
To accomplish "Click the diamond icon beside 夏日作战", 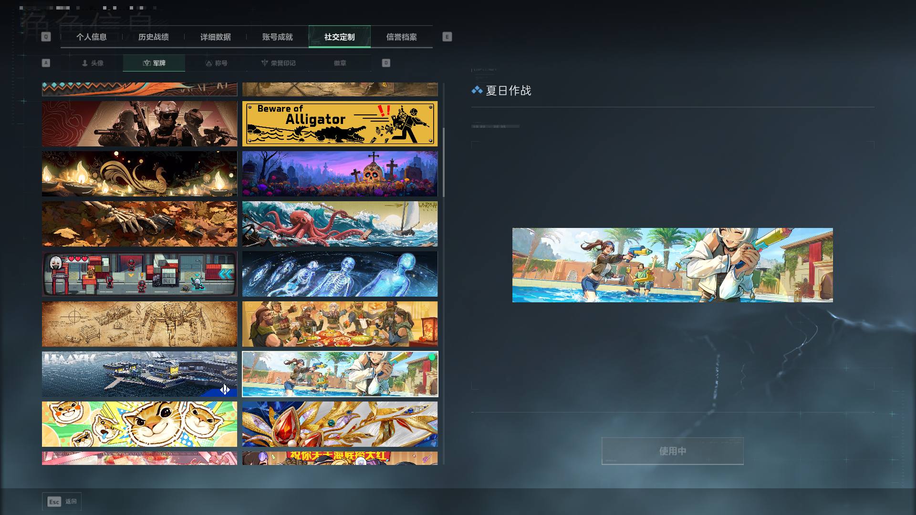I will point(477,90).
